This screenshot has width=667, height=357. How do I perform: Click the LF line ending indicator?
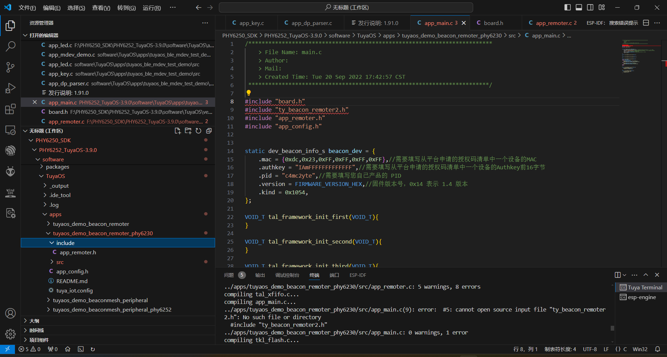[606, 349]
